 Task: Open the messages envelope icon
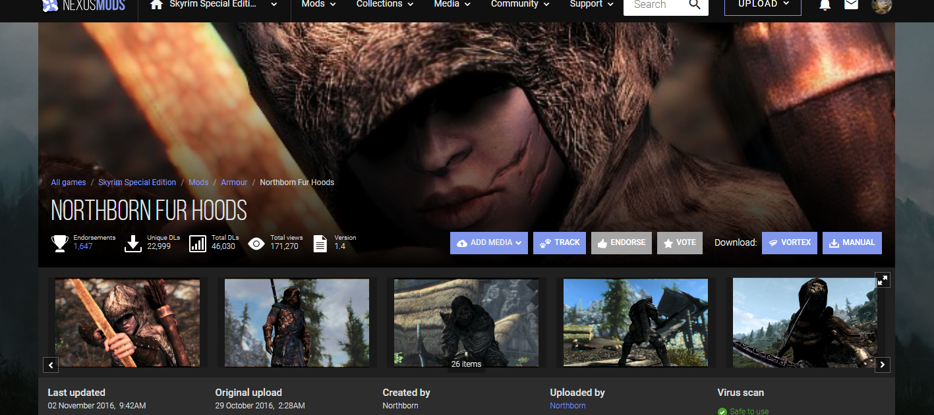tap(851, 5)
